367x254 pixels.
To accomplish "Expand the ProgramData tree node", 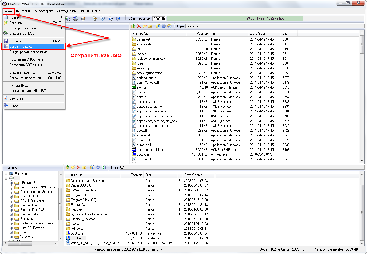I will click(12, 214).
